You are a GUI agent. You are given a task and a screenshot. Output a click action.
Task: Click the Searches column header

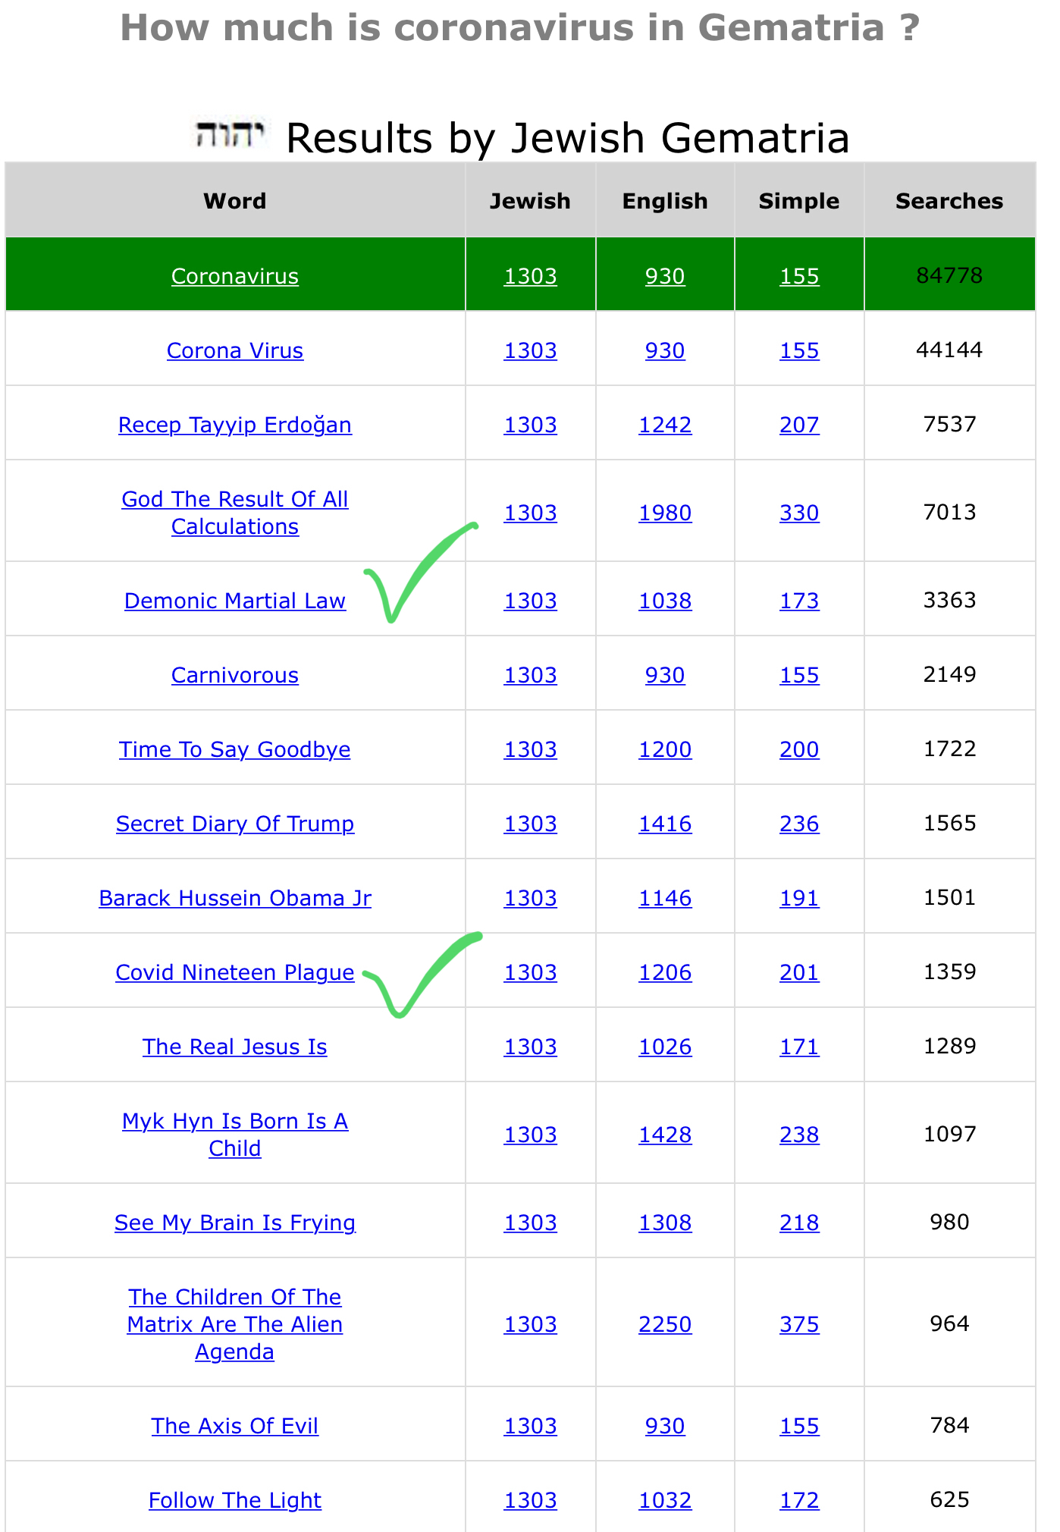(949, 201)
